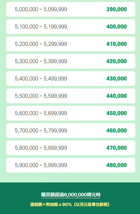This screenshot has width=140, height=214.
Task: Select the 5,200,000 ~ 5,299,999 range text
Action: (x=41, y=44)
